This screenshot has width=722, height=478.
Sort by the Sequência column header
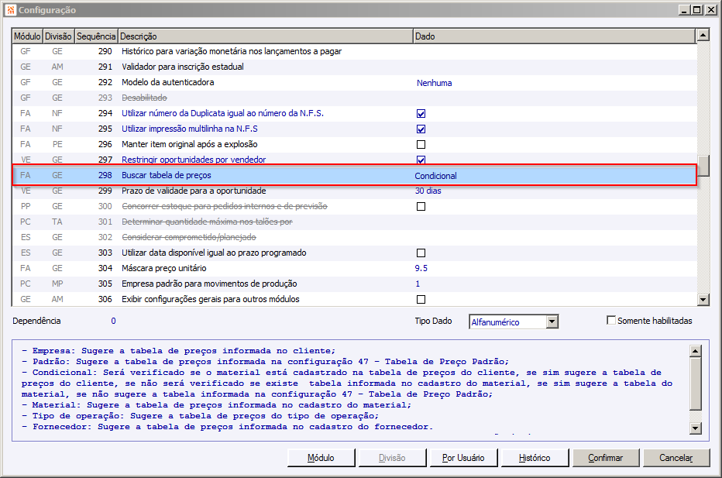(96, 36)
